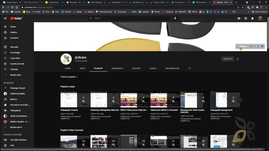Open Management Video-Guides ENGLISH playlist title
This screenshot has width=269, height=151.
click(193, 111)
